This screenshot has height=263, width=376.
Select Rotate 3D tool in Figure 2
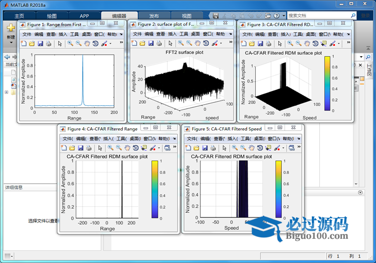206,43
